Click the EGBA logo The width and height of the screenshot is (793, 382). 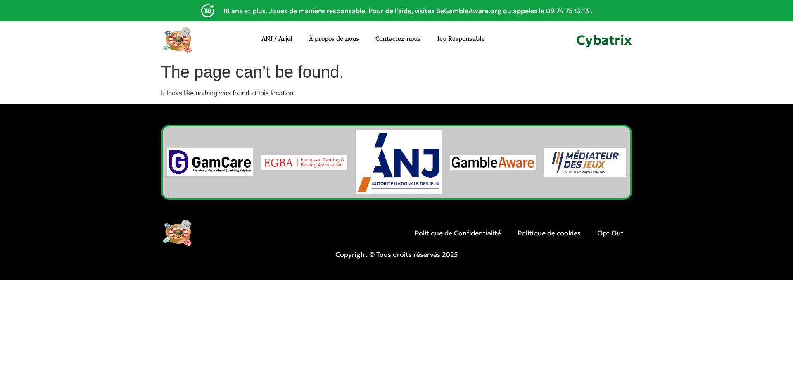(304, 162)
